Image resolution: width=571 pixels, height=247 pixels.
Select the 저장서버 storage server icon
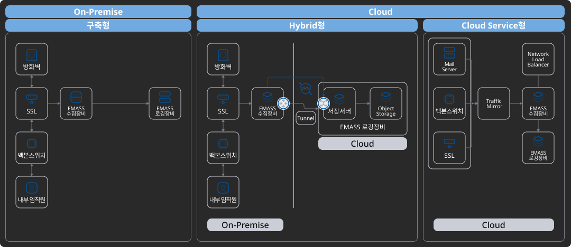339,97
